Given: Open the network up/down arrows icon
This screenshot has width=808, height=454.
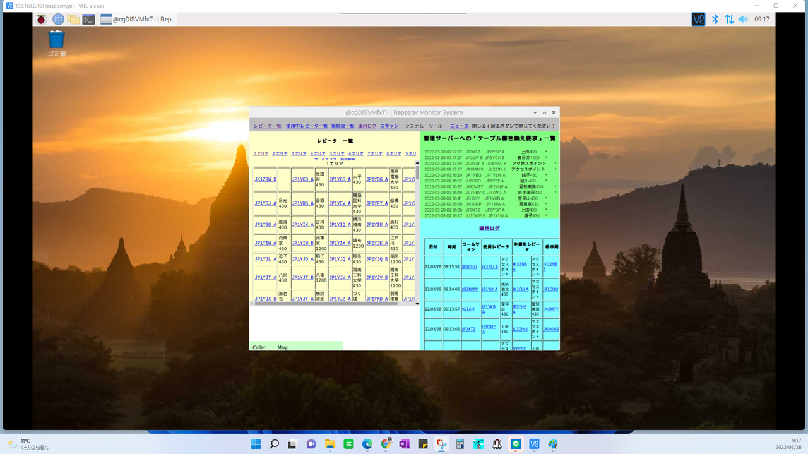Looking at the screenshot, I should click(x=729, y=19).
